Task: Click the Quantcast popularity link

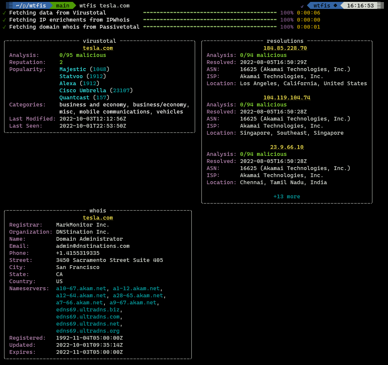Action: pyautogui.click(x=74, y=97)
